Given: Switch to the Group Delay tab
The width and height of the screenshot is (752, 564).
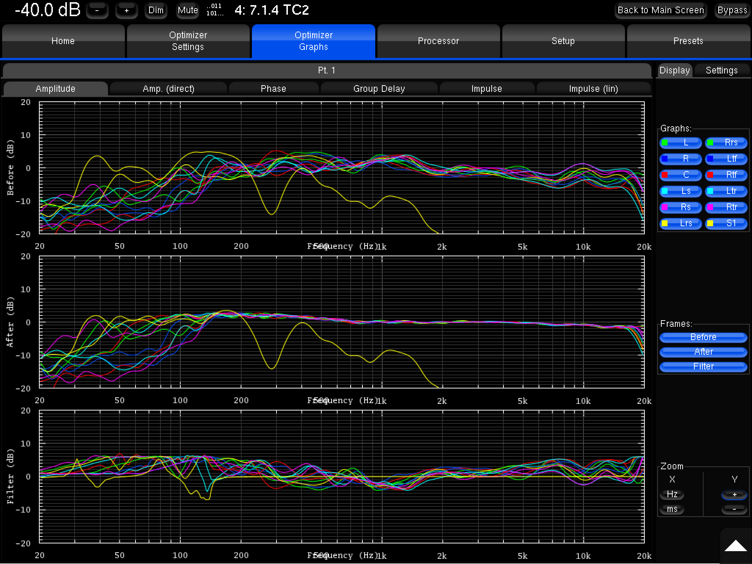Looking at the screenshot, I should (x=379, y=89).
